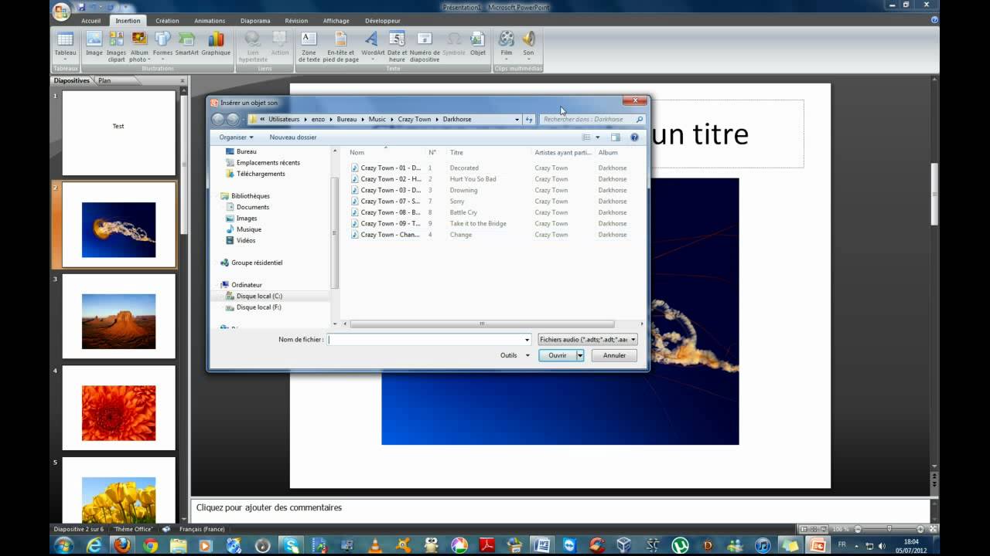Click the Crazy Town breadcrumb segment
This screenshot has width=990, height=556.
pos(415,120)
